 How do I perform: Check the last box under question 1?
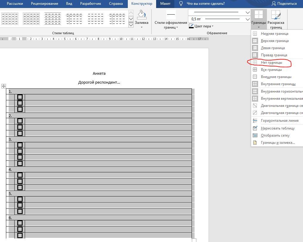(20, 109)
